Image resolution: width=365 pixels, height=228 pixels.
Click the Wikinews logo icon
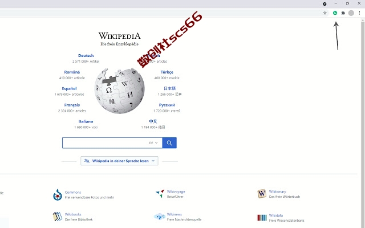160,217
